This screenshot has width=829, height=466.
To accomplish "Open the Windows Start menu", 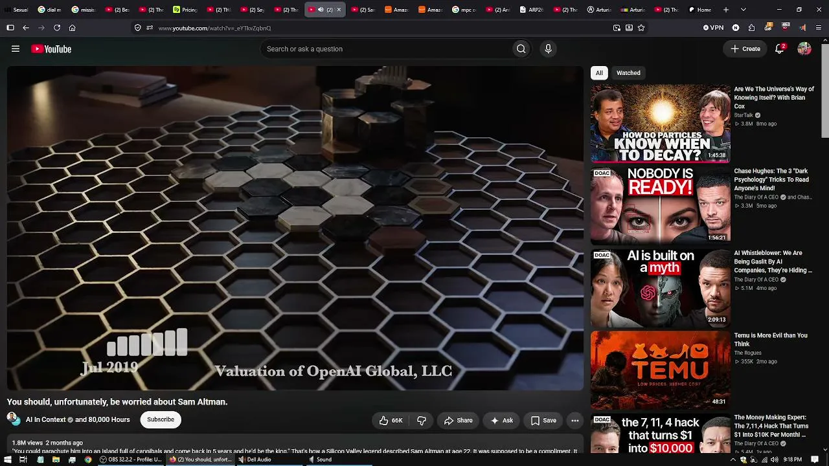I will (x=6, y=460).
